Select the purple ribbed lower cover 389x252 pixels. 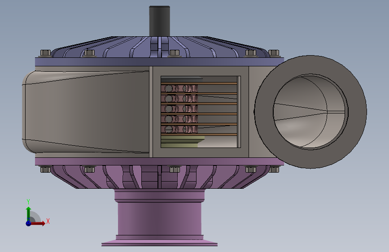[x=159, y=173]
